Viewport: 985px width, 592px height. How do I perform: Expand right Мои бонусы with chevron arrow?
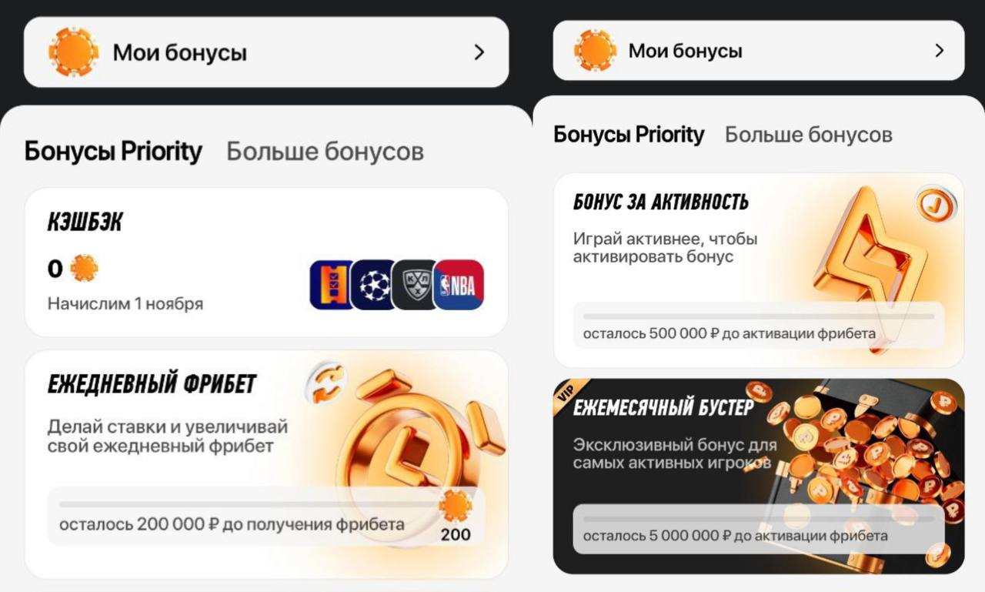pos(939,51)
